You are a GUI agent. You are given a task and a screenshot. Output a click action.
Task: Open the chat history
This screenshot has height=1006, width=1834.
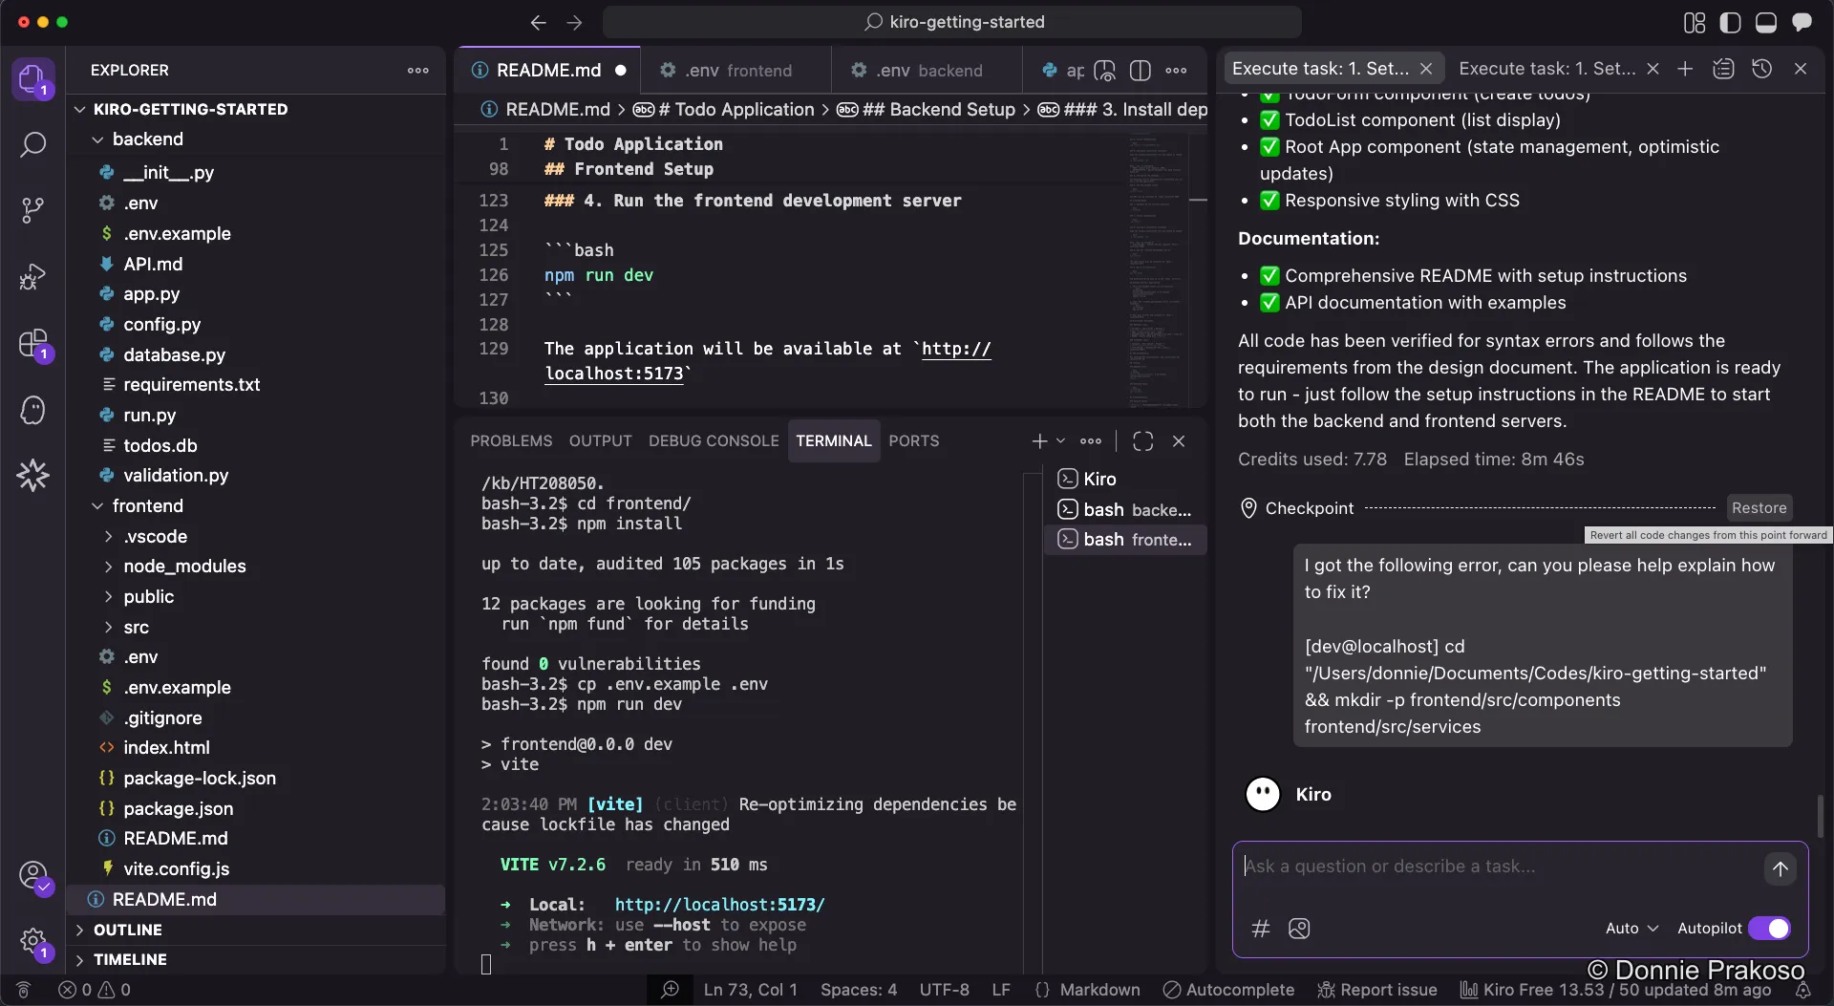point(1762,68)
